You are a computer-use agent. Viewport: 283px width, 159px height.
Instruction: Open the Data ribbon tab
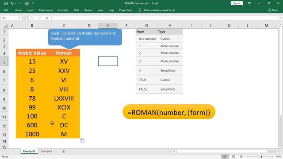[x=76, y=10]
